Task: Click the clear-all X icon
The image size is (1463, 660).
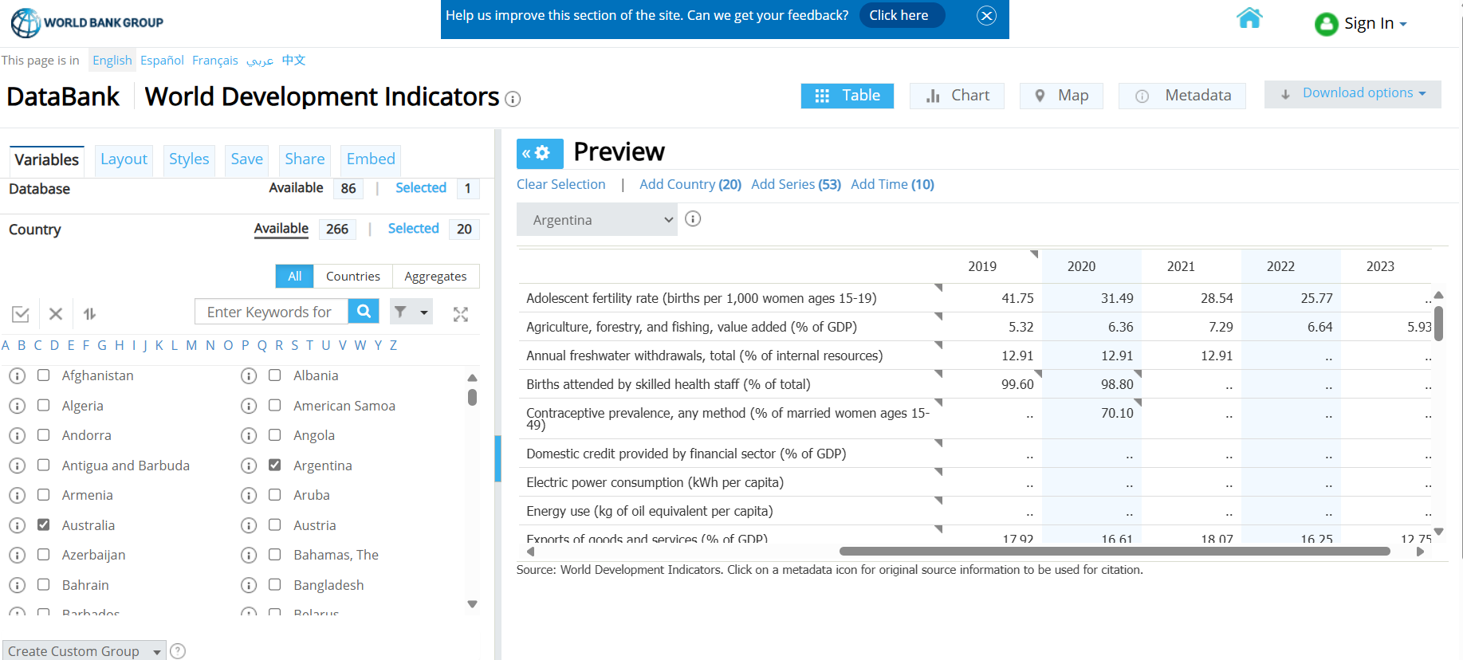Action: click(56, 314)
